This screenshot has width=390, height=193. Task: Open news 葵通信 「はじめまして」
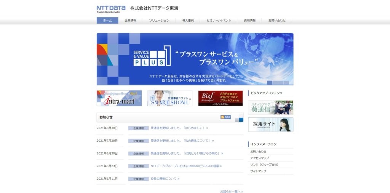[x=179, y=128]
